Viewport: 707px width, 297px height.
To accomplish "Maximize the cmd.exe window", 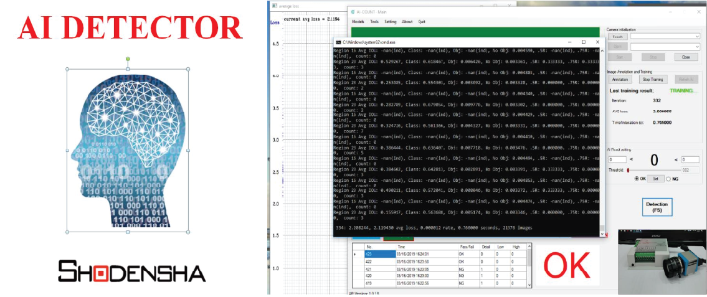I will pyautogui.click(x=582, y=42).
